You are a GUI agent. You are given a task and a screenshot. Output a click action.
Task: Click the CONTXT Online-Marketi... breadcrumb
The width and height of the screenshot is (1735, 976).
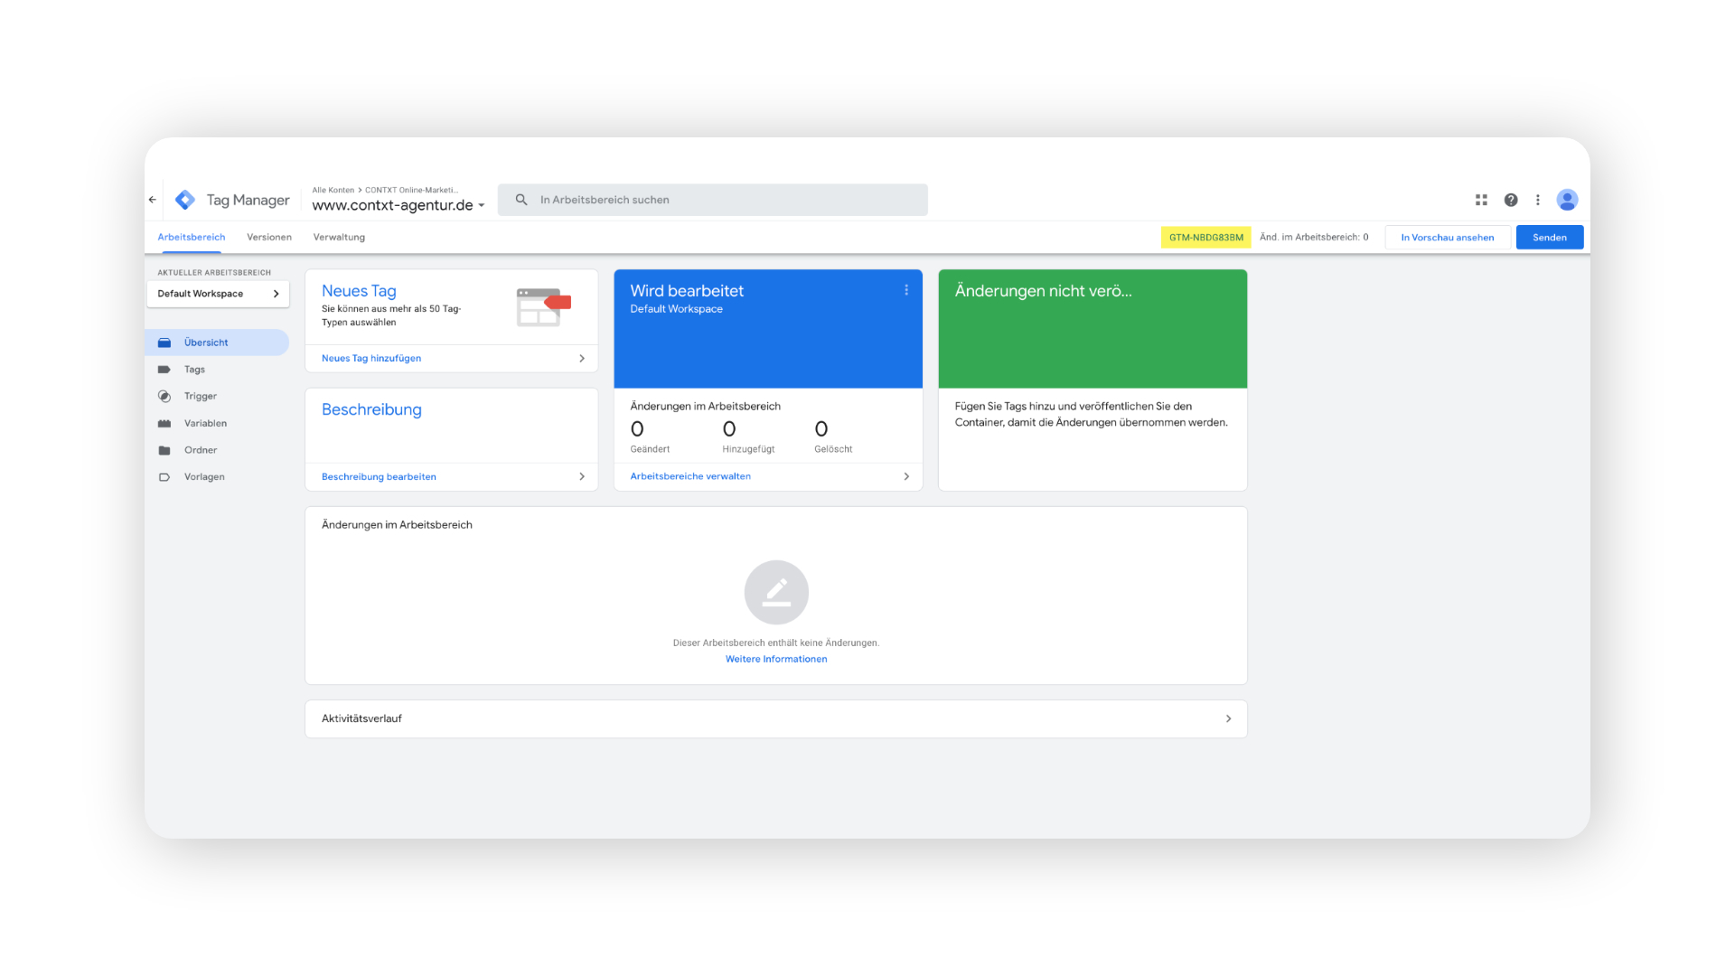(x=411, y=190)
